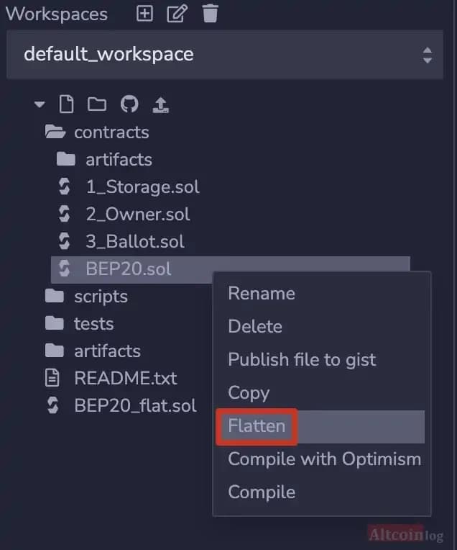Click Solidity icon beside BEP20.sol
The height and width of the screenshot is (550, 457).
pyautogui.click(x=65, y=269)
